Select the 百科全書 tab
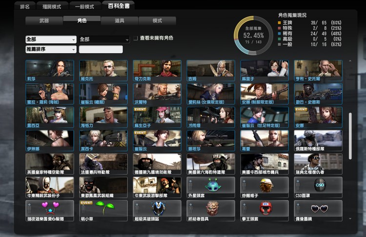Viewport: 366px width, 237px height. point(119,5)
